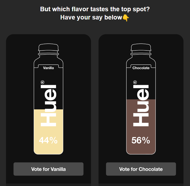
Task: Click the pointing-down hand emoji
Action: click(x=126, y=18)
